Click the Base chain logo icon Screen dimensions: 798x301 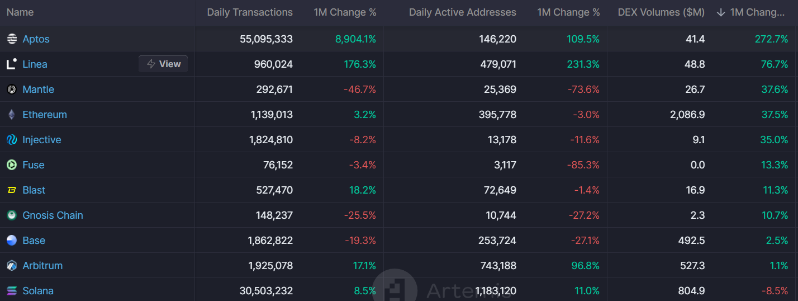12,241
